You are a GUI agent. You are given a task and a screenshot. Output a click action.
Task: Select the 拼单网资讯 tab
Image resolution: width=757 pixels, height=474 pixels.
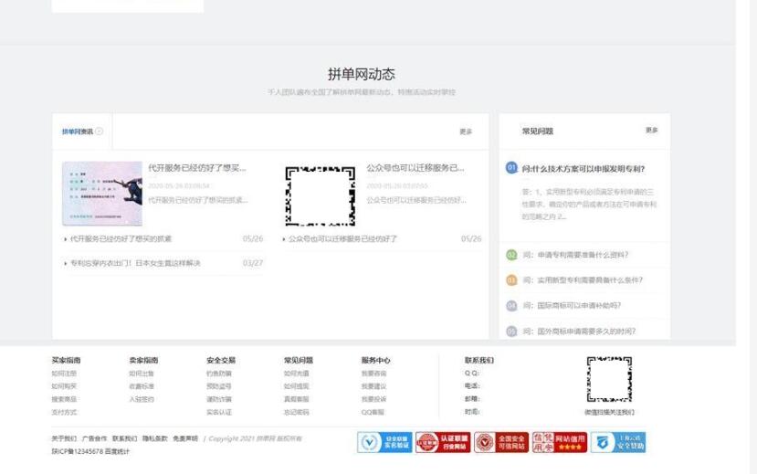point(76,132)
